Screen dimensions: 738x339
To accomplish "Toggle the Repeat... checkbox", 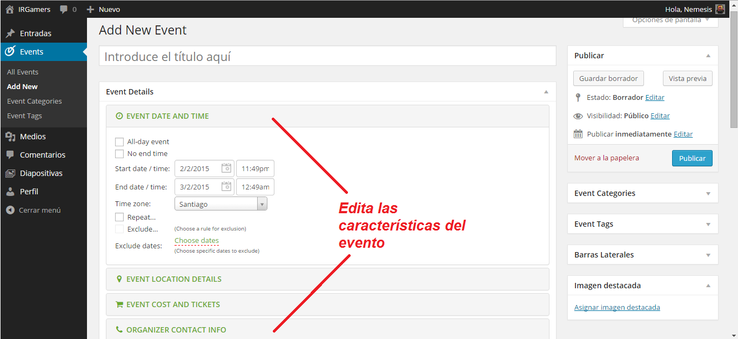I will (119, 217).
